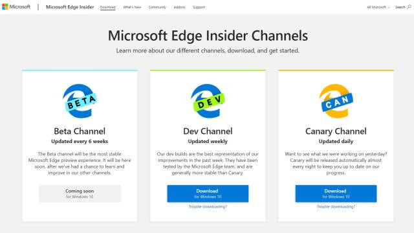Screen dimensions: 414x233
Task: Click the Coming soon button for Beta
Action: 80,194
